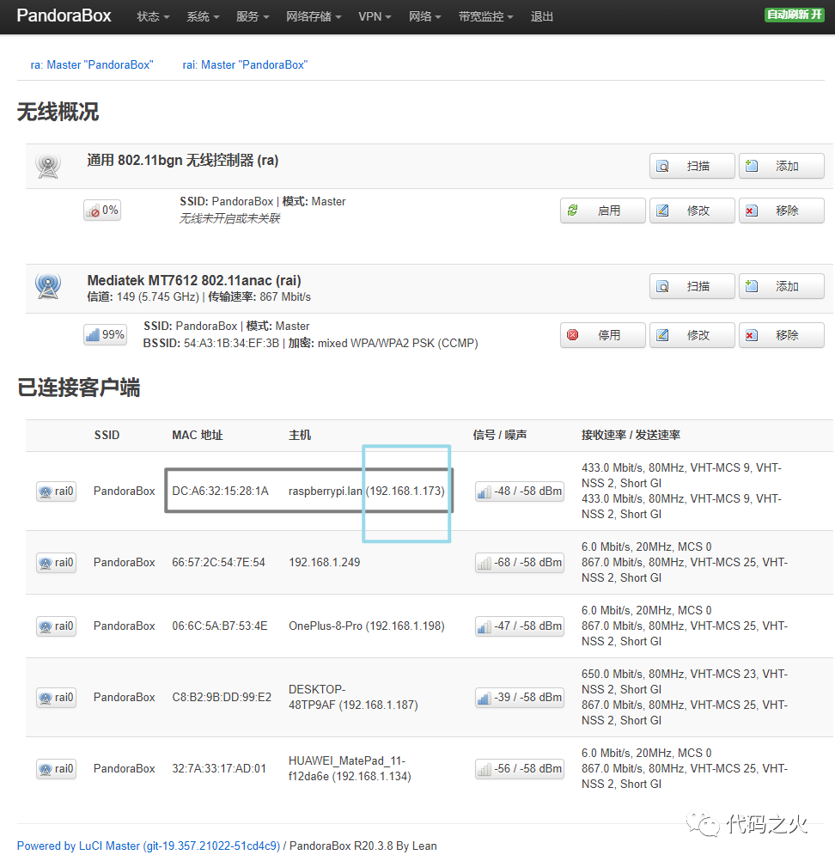Viewport: 835px width, 861px height.
Task: Click the host 192.168.1.249
Action: 325,562
